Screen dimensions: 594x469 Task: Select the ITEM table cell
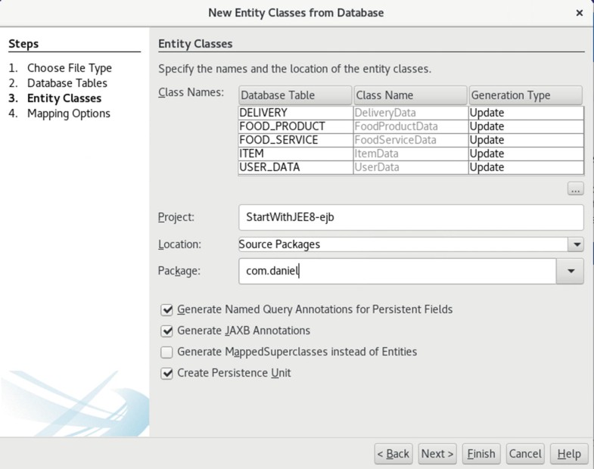coord(296,154)
